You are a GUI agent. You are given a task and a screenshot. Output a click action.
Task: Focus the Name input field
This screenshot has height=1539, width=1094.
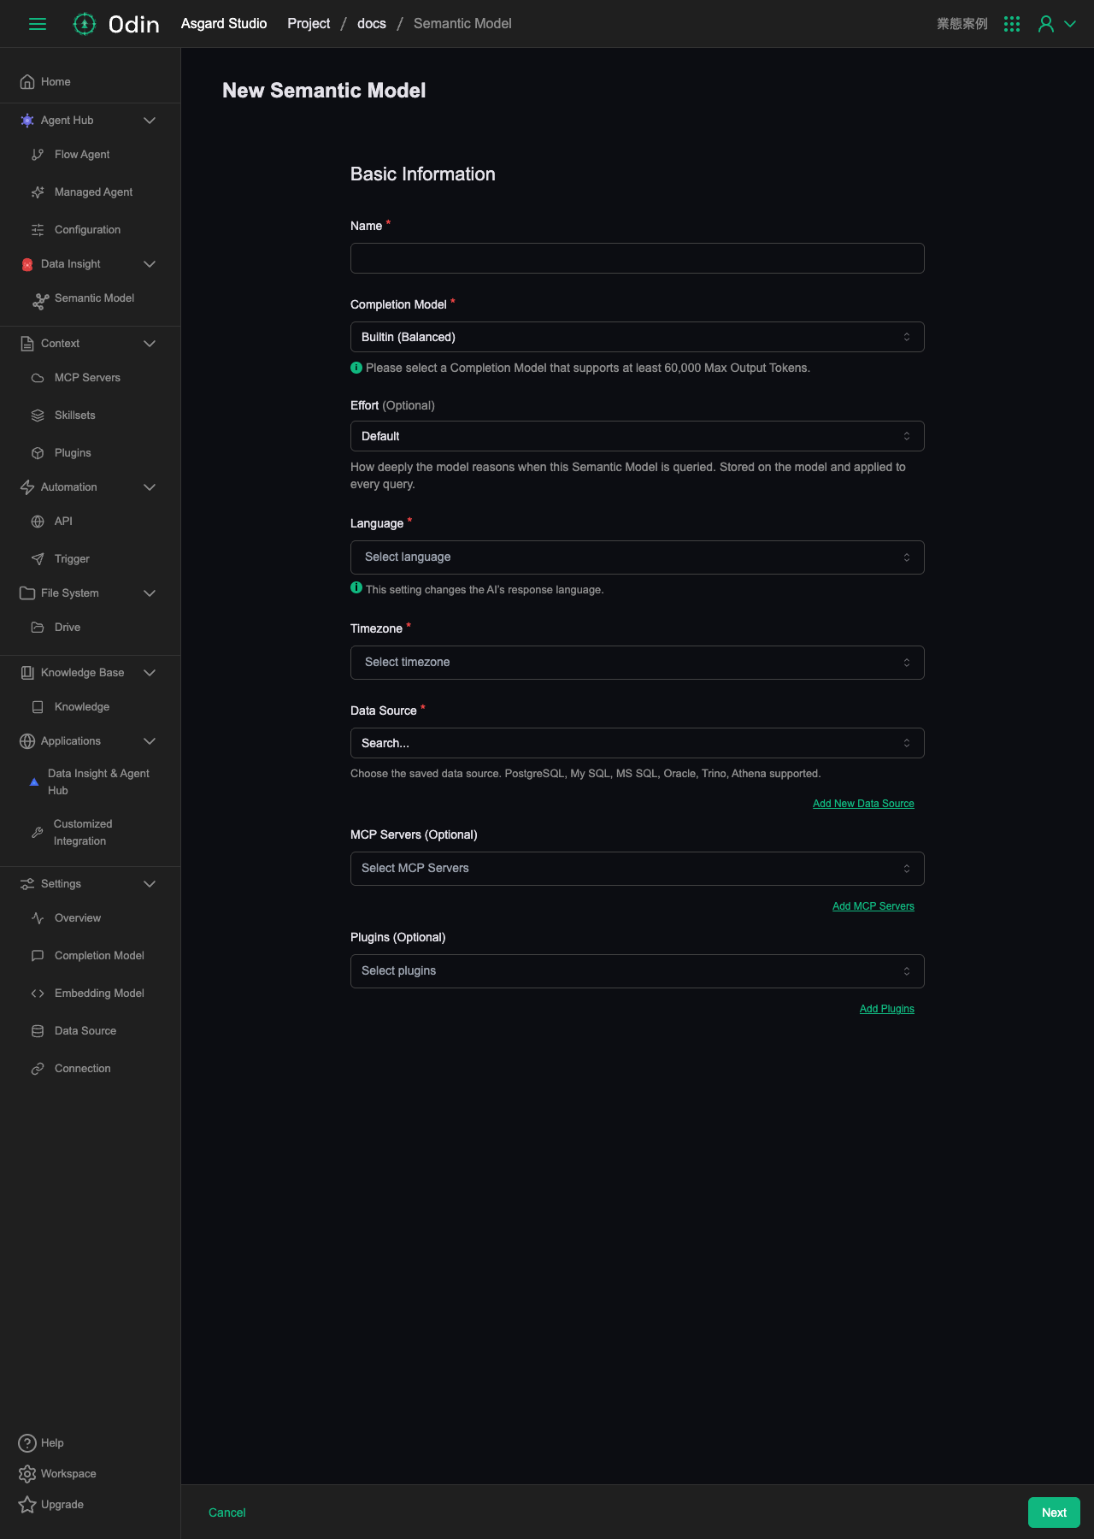pyautogui.click(x=638, y=258)
